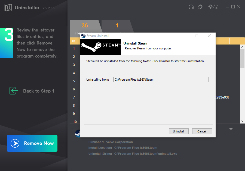The image size is (245, 171).
Task: Click Publisher Valve Corporation text
Action: [x=111, y=142]
